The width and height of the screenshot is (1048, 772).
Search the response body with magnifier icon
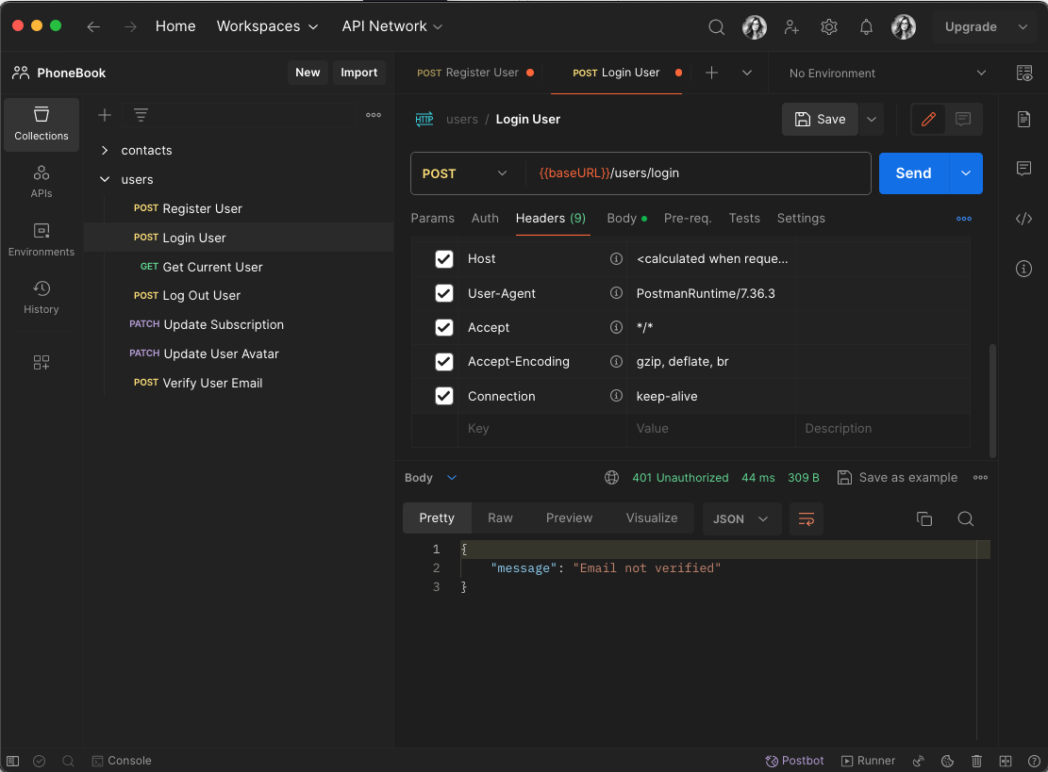pyautogui.click(x=965, y=518)
